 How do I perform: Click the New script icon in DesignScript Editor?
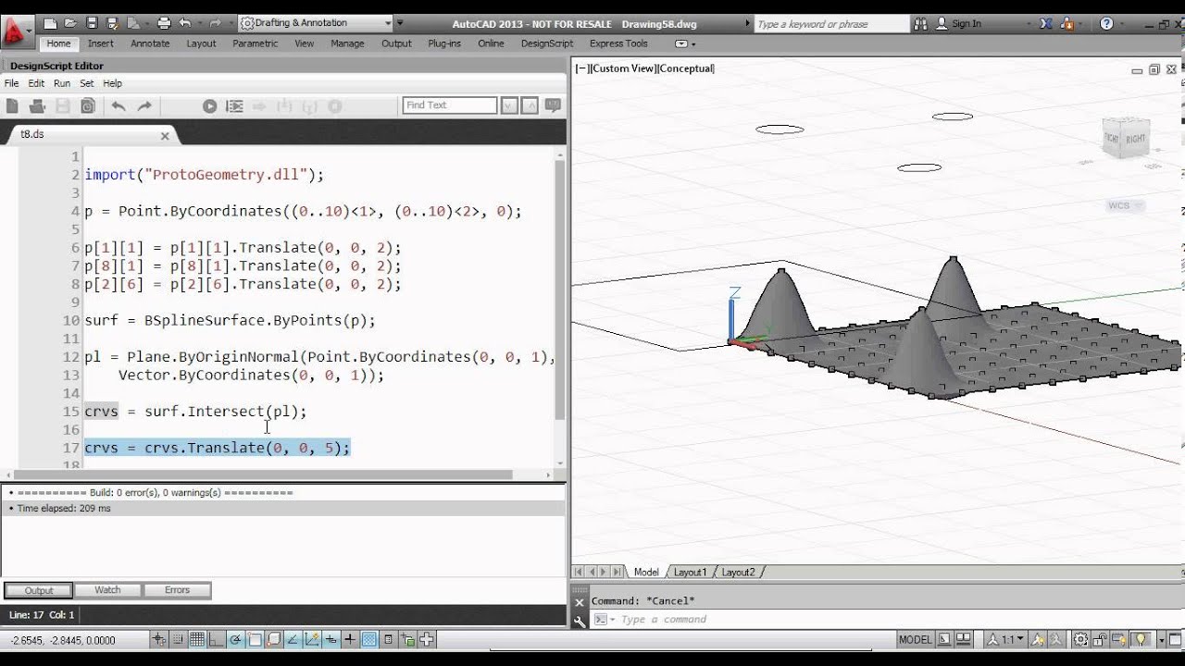point(13,106)
